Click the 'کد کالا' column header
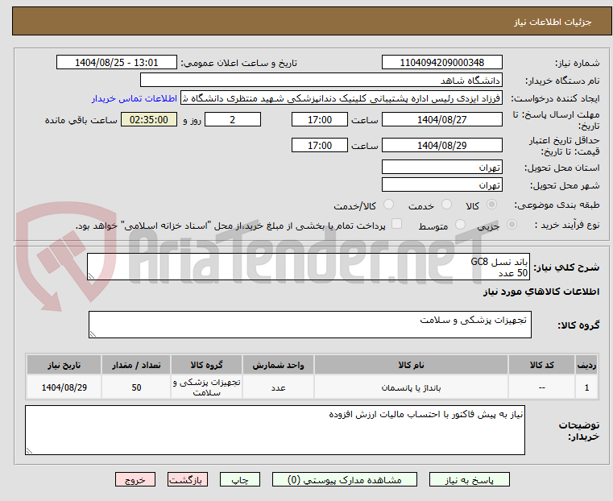613x501 pixels. pyautogui.click(x=541, y=365)
